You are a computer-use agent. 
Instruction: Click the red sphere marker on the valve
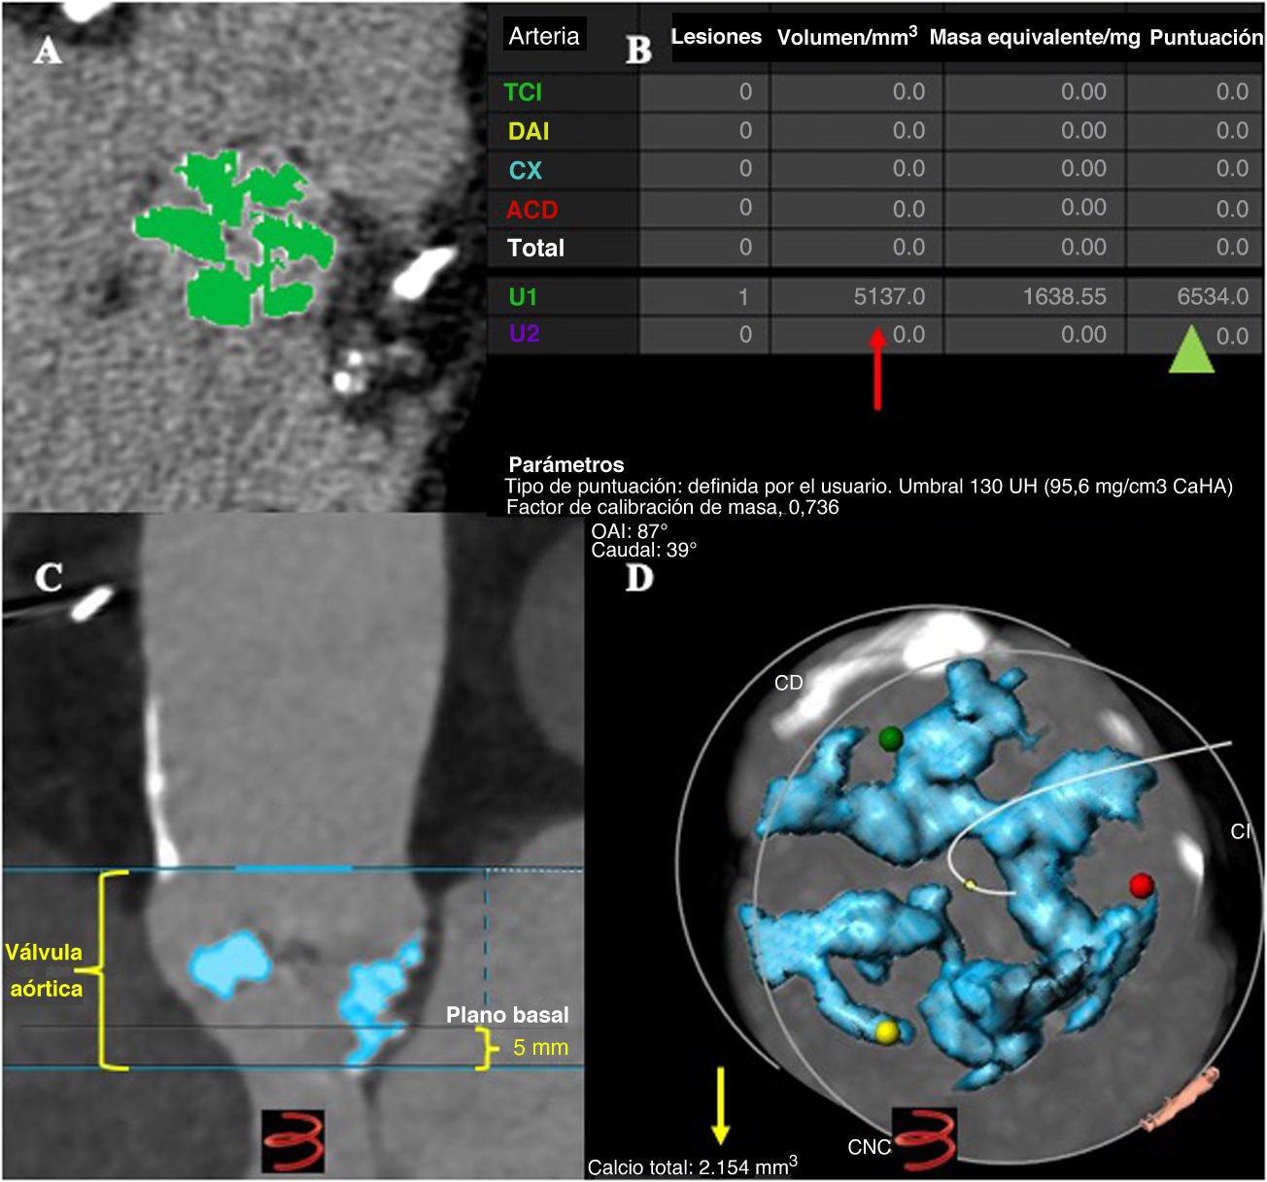pyautogui.click(x=1142, y=885)
